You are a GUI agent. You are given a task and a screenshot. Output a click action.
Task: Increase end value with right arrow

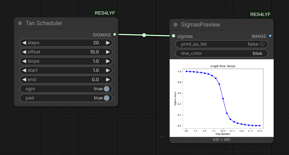coord(108,79)
